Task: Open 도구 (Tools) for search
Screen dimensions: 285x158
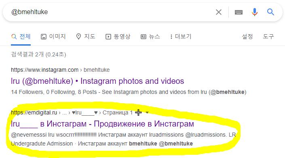Action: (x=268, y=37)
